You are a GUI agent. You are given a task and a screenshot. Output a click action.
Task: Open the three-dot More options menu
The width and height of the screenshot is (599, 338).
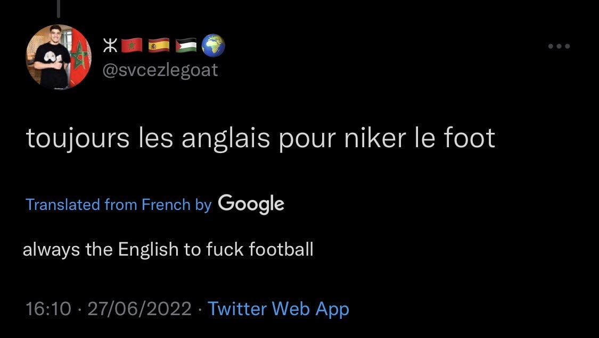point(559,46)
